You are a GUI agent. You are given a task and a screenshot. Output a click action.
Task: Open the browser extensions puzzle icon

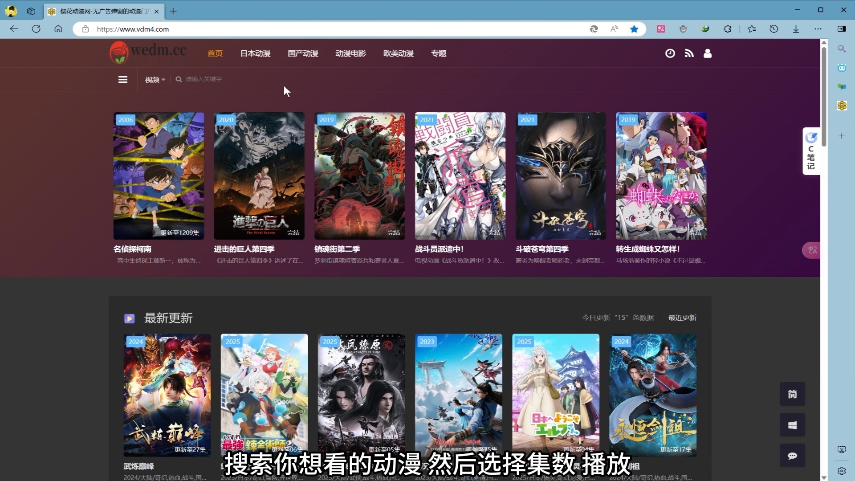coord(727,29)
